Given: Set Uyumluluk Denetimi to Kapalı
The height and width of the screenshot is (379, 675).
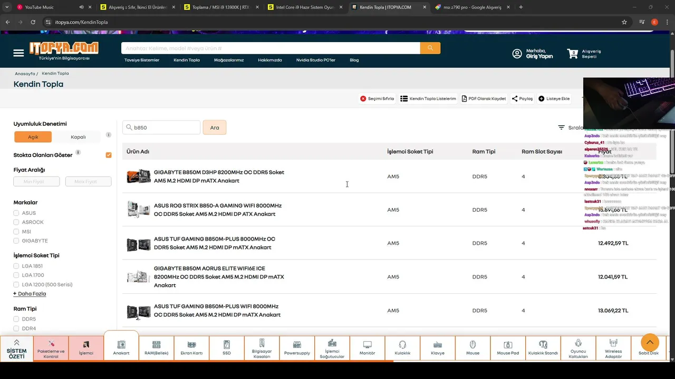Looking at the screenshot, I should (78, 137).
